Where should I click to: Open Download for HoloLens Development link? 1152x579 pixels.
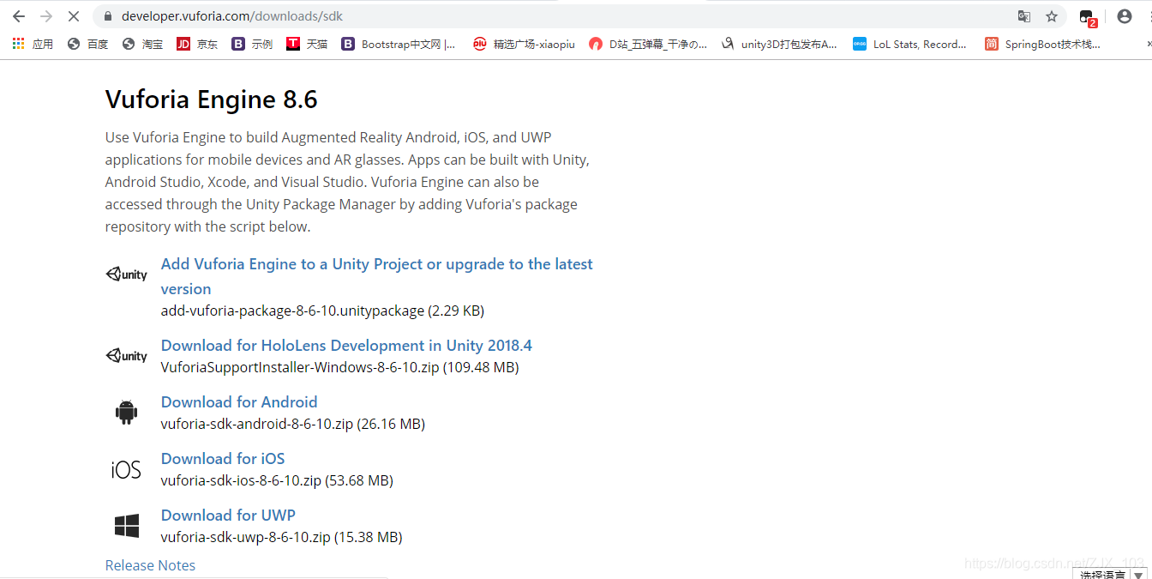coord(346,346)
